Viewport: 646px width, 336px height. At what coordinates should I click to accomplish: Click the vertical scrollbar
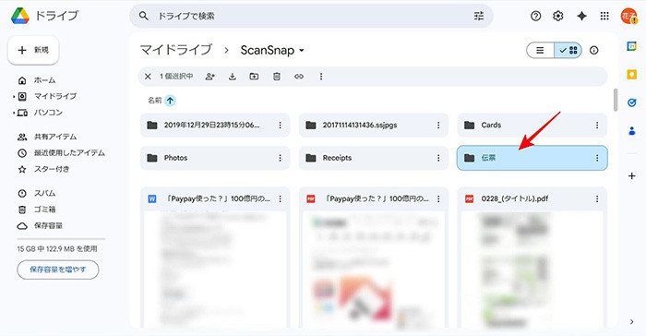(616, 100)
